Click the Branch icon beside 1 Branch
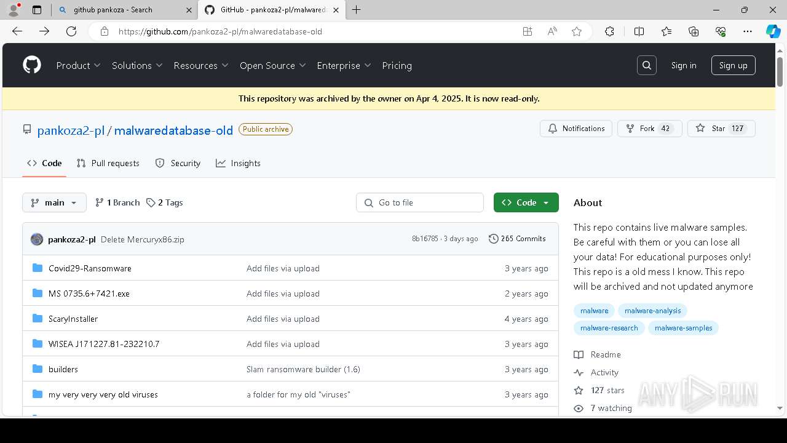787x443 pixels. [100, 202]
